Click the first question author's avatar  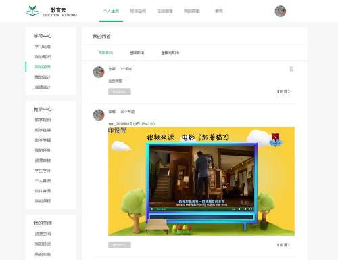click(99, 72)
